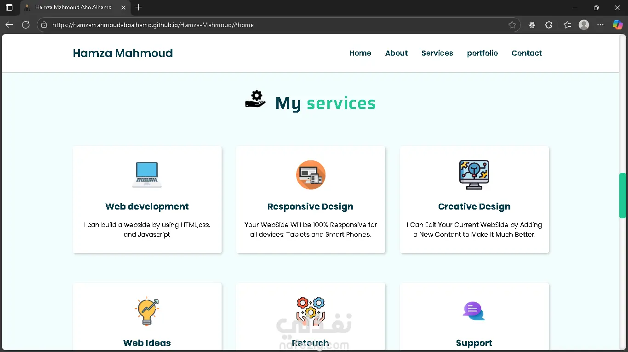Screen dimensions: 628x352
Task: Reload the page with the refresh icon
Action: 26,25
